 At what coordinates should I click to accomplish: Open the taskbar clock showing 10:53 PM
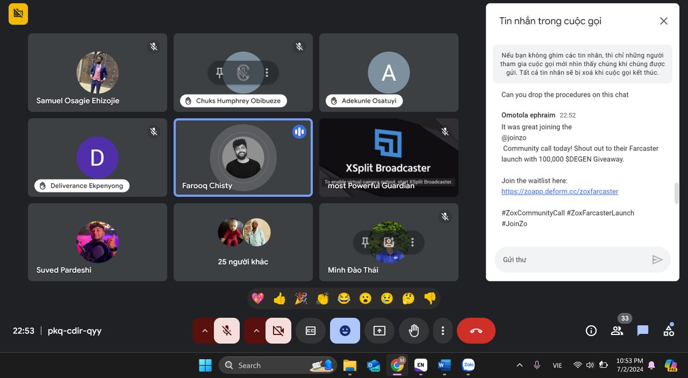tap(630, 365)
